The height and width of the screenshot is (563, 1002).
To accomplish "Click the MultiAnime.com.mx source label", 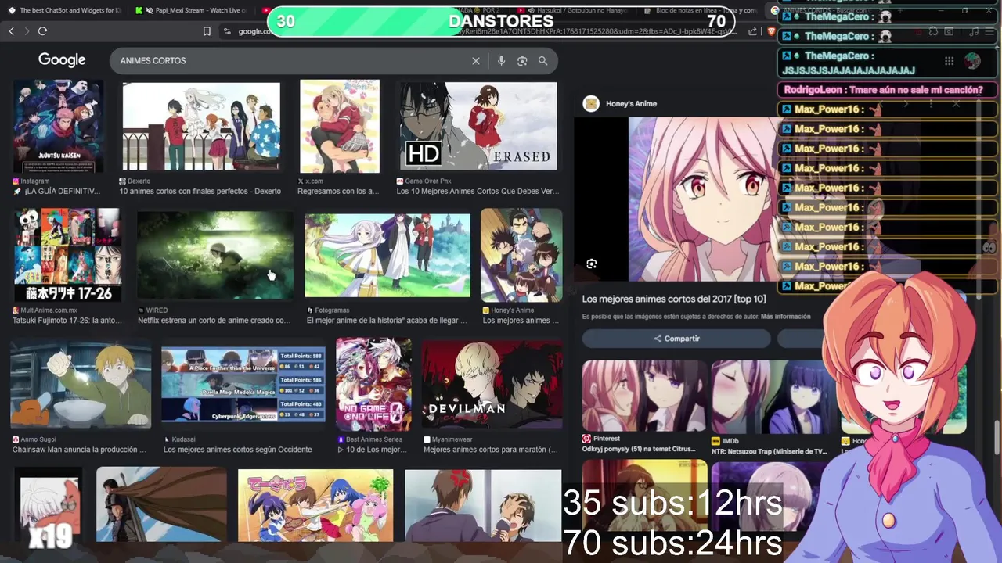I will click(x=49, y=310).
